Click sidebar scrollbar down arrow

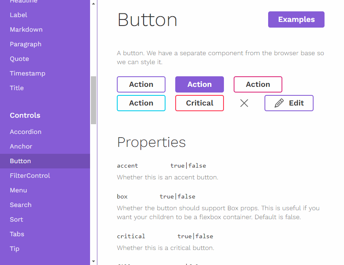point(93,261)
